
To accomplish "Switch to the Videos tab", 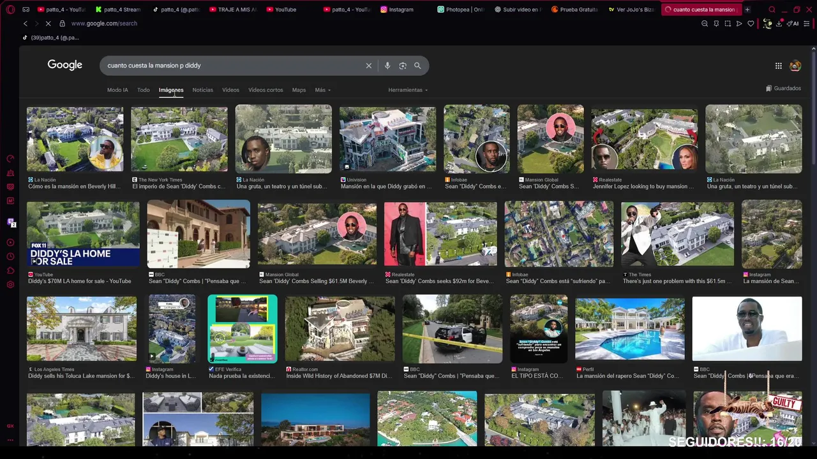I will coord(230,90).
